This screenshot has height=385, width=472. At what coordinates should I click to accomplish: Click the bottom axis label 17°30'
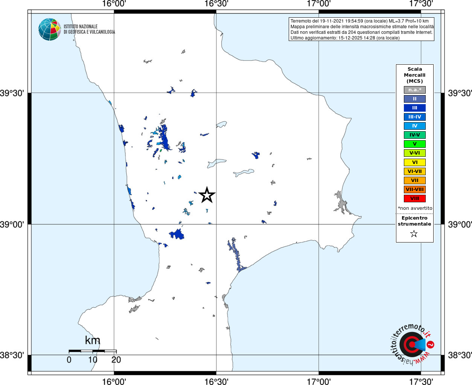(x=421, y=381)
